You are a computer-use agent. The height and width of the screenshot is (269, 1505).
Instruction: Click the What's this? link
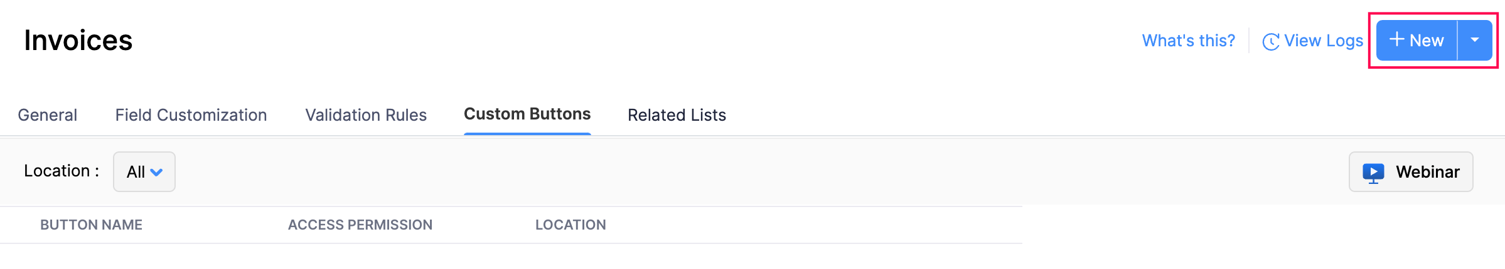coord(1188,41)
